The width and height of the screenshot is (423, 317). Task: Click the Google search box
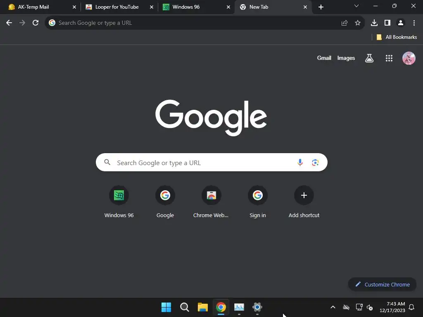[x=211, y=162]
